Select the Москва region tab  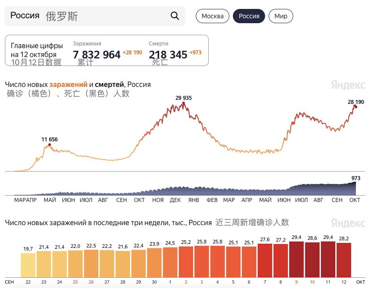tap(212, 16)
